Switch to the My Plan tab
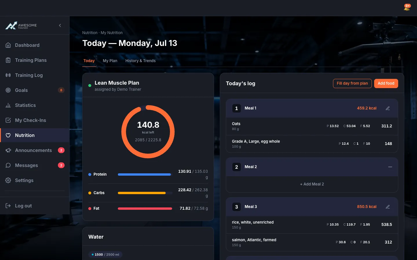417x260 pixels. 110,61
